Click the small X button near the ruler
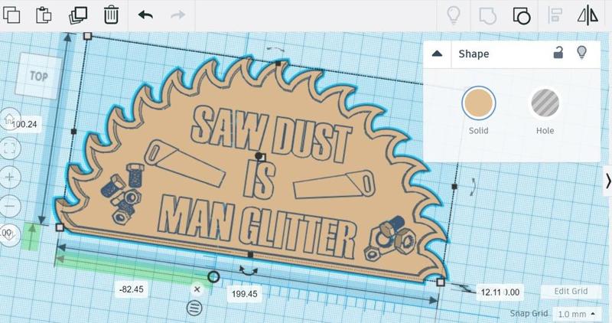 197,289
